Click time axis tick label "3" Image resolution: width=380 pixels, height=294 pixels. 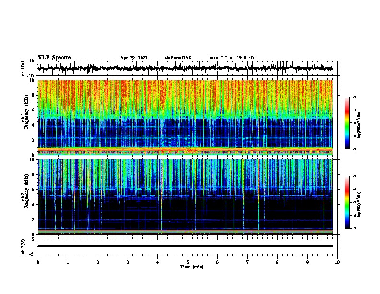(x=128, y=262)
